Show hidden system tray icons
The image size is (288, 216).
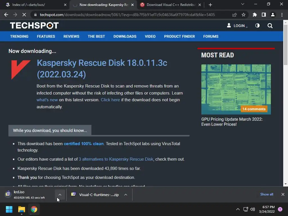coord(238,209)
